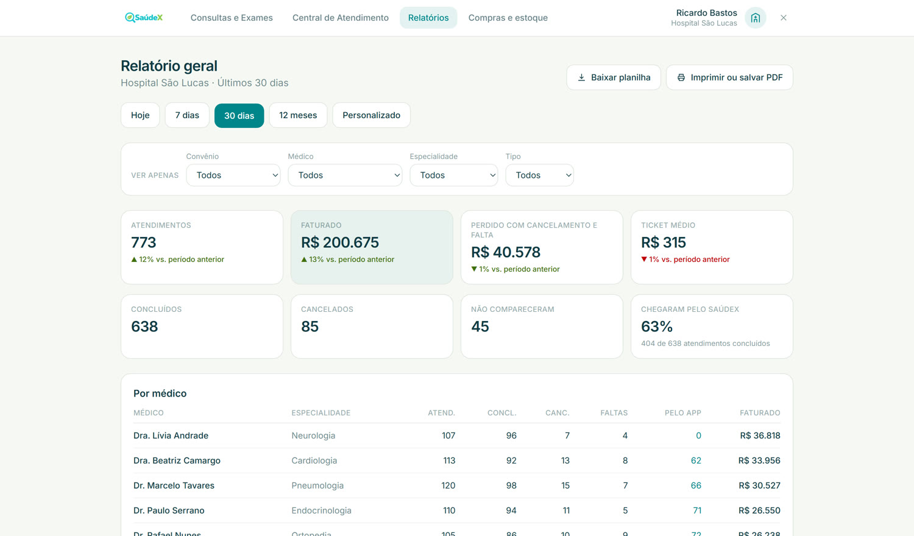Switch period to 7 dias
This screenshot has height=536, width=914.
[187, 115]
